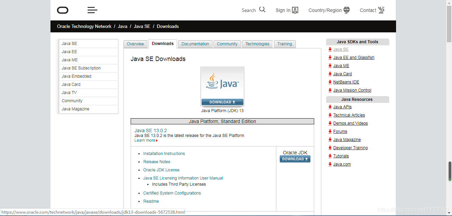Select Java SE Subscription in left sidebar
Viewport: 452px width, 216px height.
[x=88, y=68]
